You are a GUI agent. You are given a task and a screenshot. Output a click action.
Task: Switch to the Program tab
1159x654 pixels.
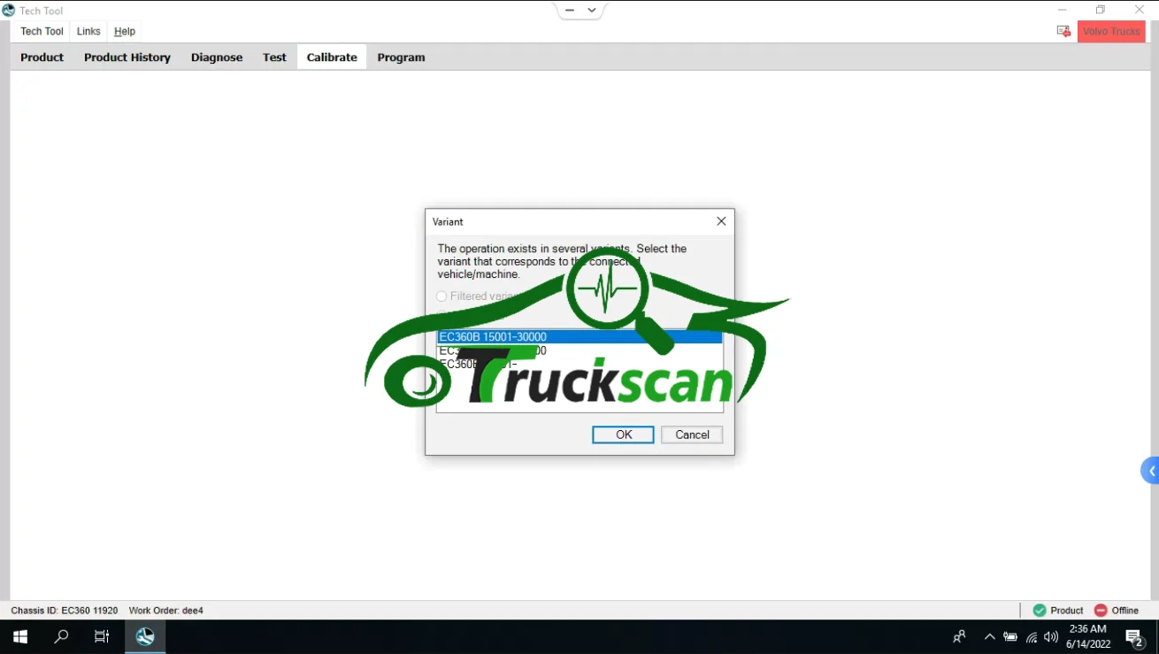[x=401, y=58]
